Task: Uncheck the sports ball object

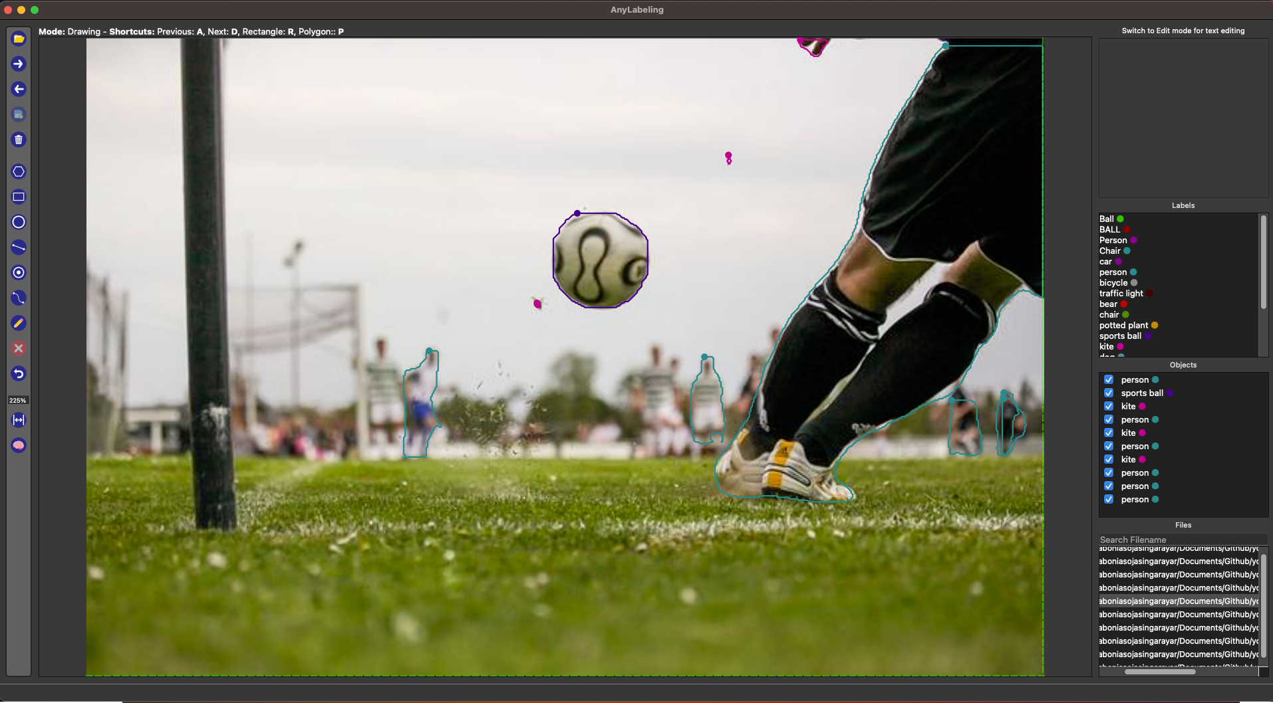Action: tap(1108, 393)
